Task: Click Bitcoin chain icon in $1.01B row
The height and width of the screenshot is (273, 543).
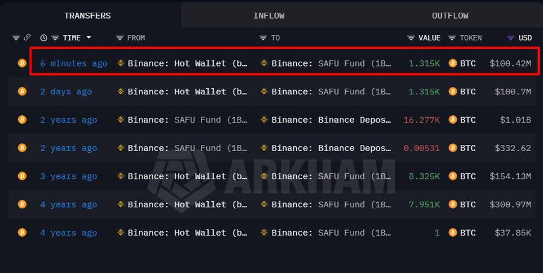Action: click(22, 120)
